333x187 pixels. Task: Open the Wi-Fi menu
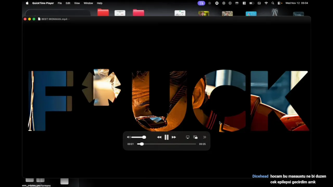tap(266, 3)
